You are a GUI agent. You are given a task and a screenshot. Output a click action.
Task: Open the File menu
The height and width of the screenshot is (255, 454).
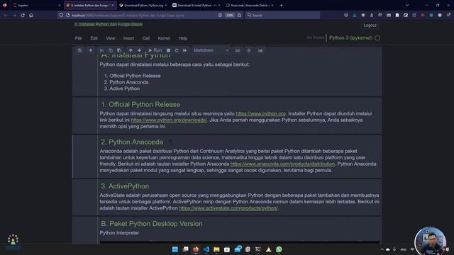pos(79,38)
